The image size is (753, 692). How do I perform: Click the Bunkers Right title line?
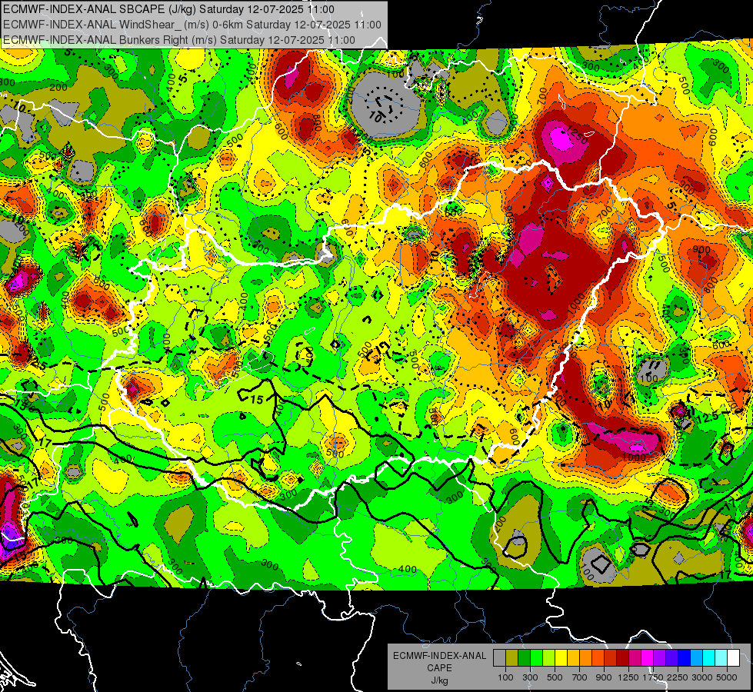coord(179,40)
